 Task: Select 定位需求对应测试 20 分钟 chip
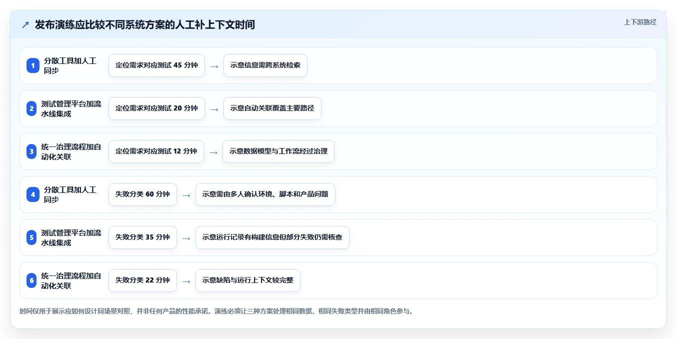click(x=156, y=108)
